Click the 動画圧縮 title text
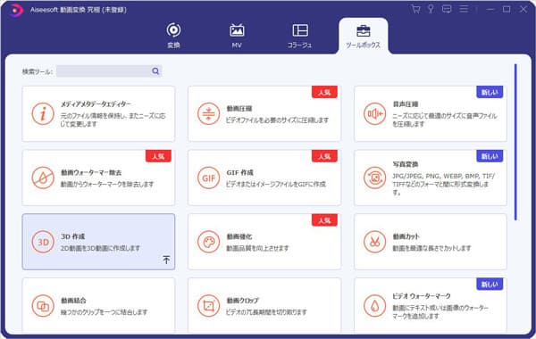The width and height of the screenshot is (536, 339). pos(239,109)
